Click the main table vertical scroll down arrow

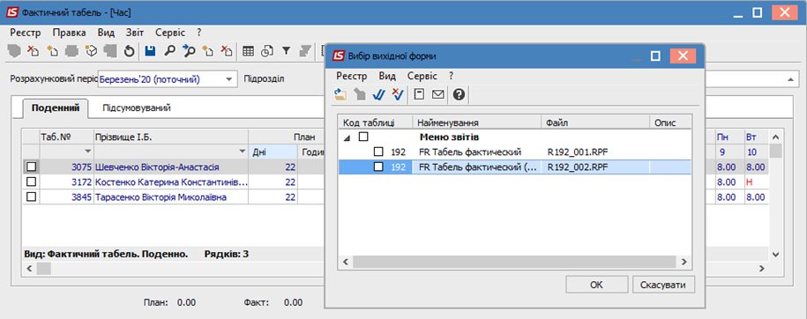776,254
